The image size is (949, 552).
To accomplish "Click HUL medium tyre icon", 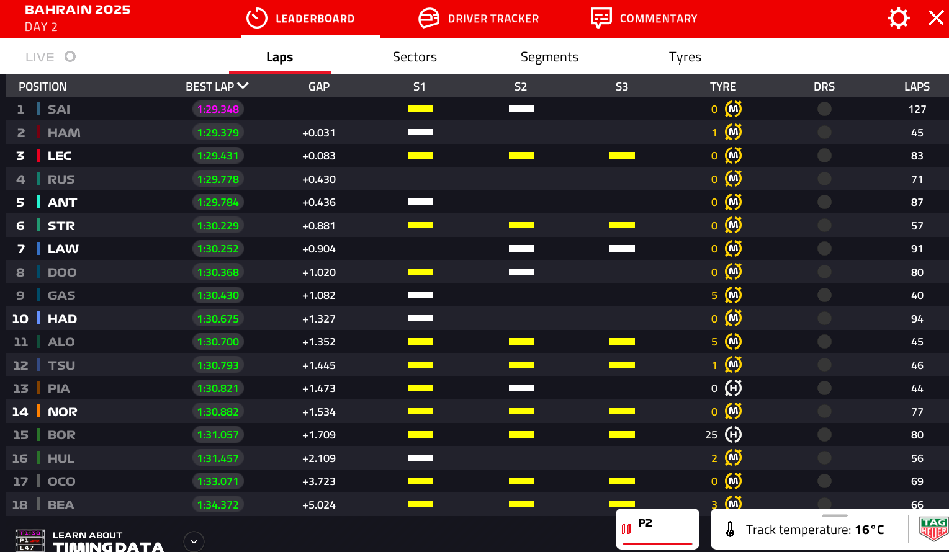I will (x=733, y=458).
